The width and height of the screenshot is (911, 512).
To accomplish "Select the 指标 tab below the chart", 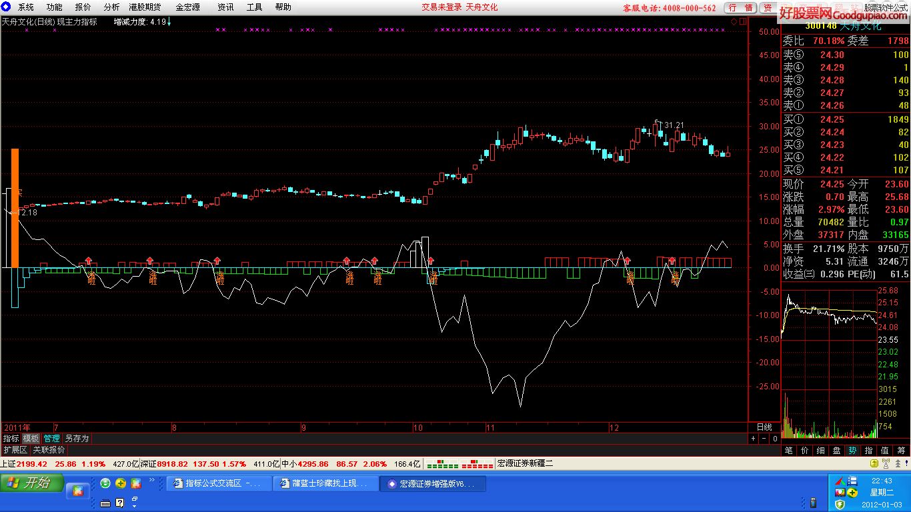I will [11, 439].
